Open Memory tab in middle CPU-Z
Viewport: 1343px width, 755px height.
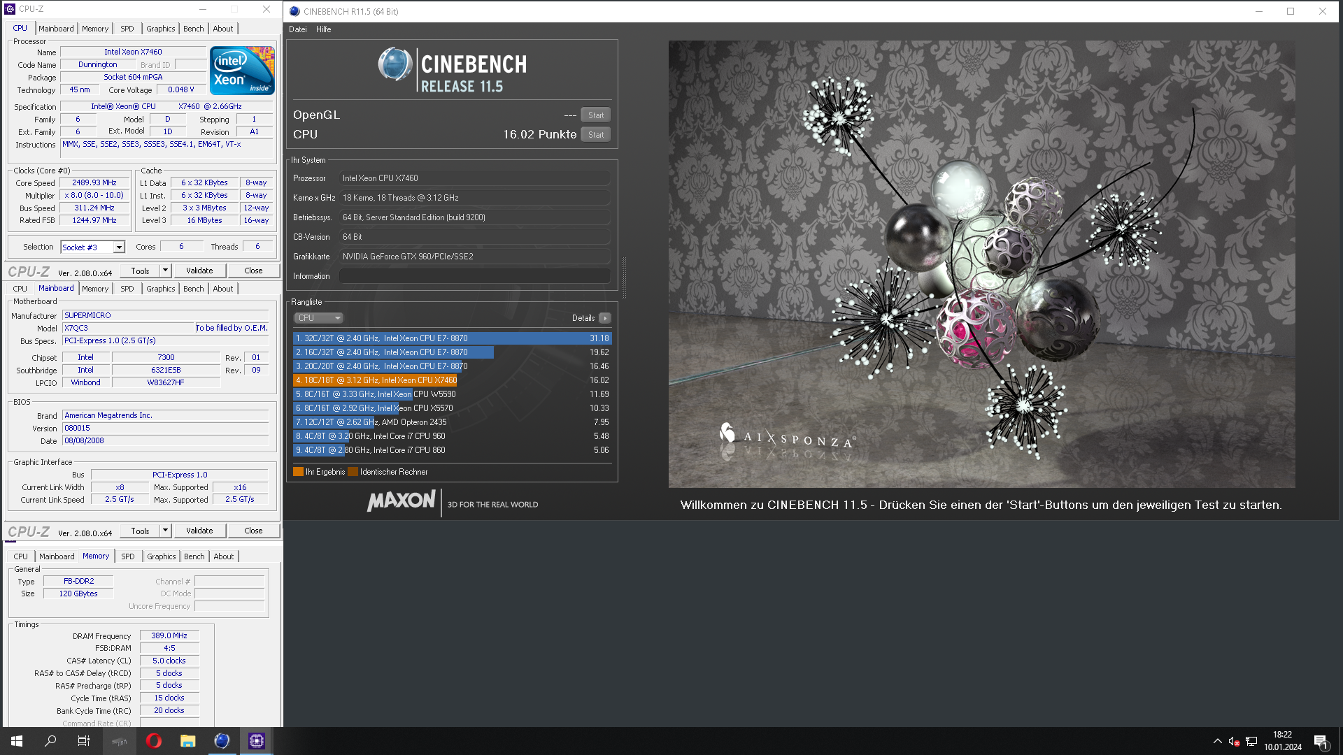coord(95,289)
